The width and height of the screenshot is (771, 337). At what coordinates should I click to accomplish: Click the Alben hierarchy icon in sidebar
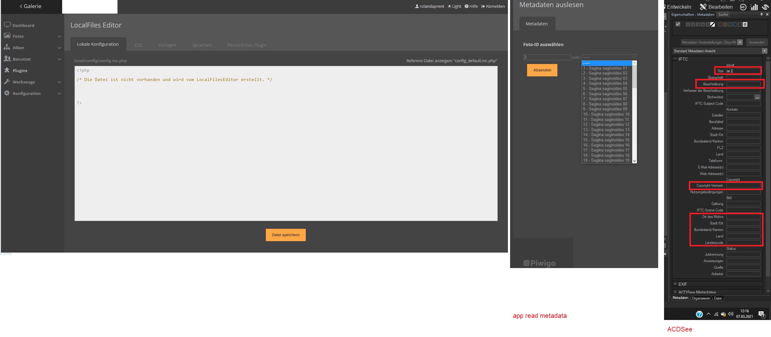[x=7, y=47]
